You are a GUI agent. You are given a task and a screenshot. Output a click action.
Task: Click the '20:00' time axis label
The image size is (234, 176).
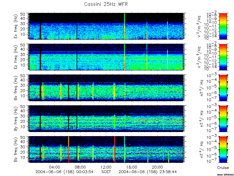[158, 167]
